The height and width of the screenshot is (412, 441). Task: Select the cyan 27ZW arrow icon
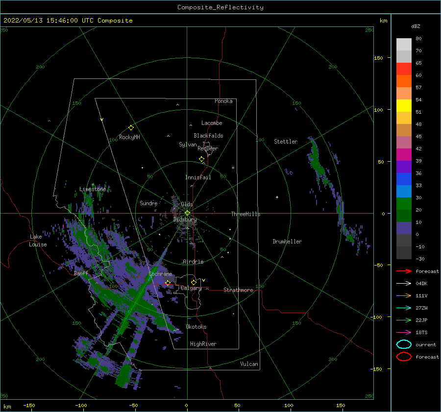tap(404, 308)
